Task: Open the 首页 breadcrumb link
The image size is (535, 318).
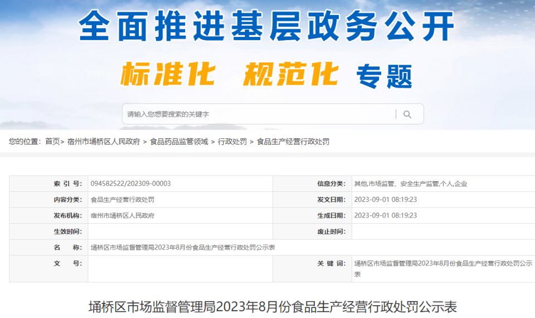Action: click(x=52, y=141)
